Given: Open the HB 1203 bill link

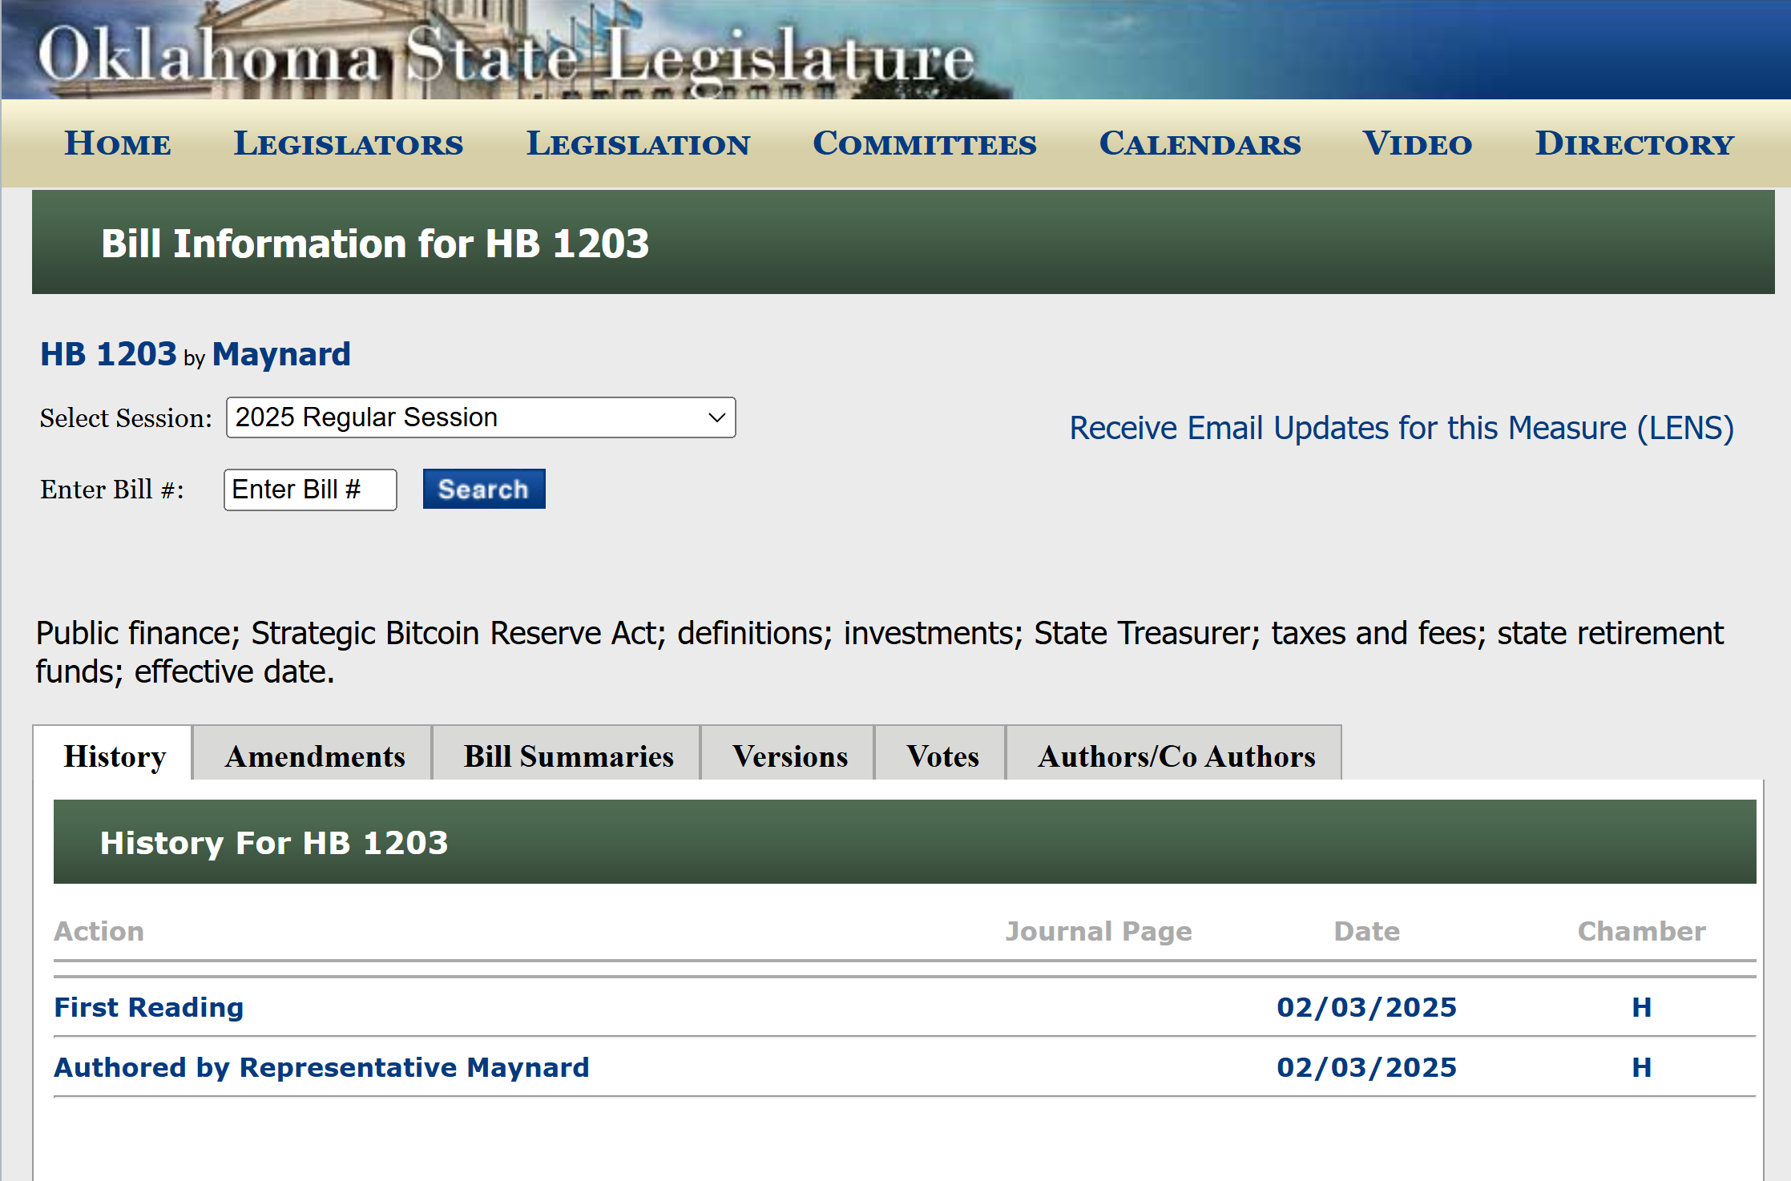Looking at the screenshot, I should (108, 354).
